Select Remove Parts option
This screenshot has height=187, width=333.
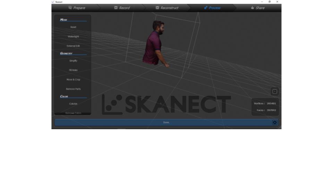(73, 89)
